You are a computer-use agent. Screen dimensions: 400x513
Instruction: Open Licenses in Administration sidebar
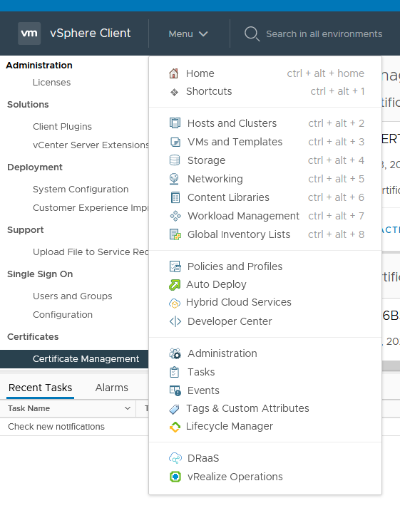pos(52,83)
